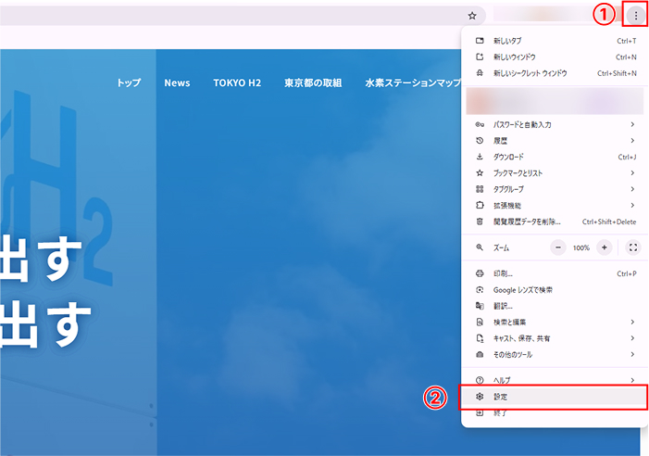This screenshot has height=456, width=649.
Task: Expand the 検索と編集 submenu arrow
Action: [632, 322]
